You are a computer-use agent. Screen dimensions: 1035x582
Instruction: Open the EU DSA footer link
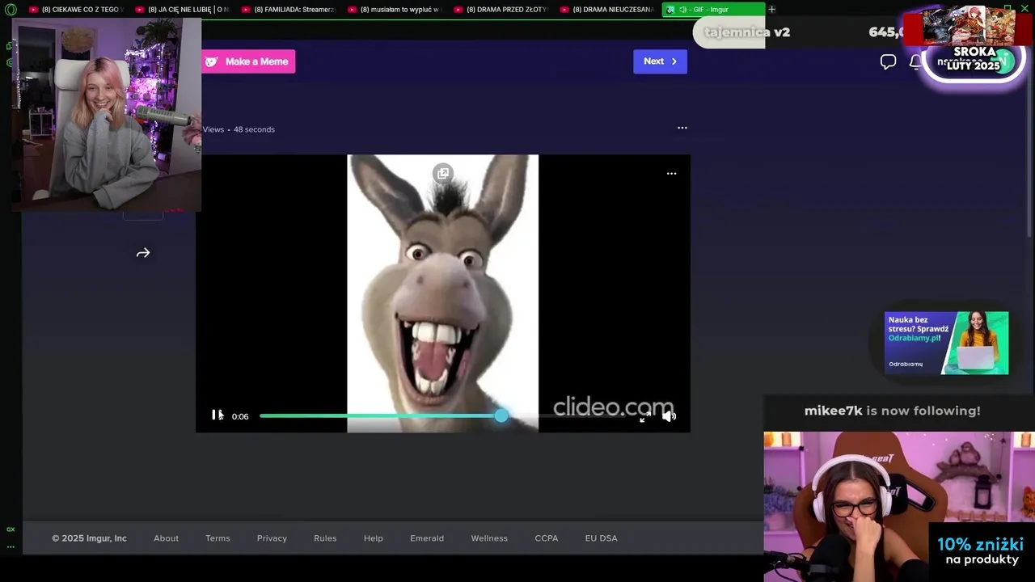pyautogui.click(x=601, y=538)
